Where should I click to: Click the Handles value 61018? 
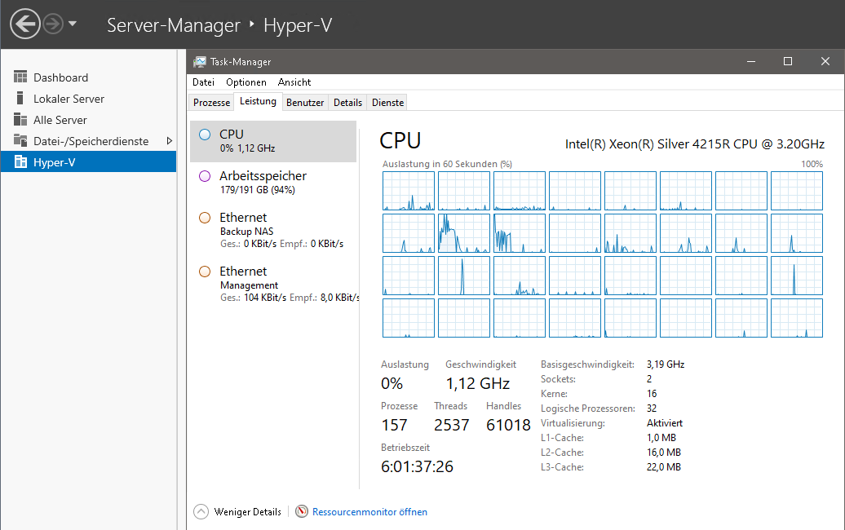[508, 425]
